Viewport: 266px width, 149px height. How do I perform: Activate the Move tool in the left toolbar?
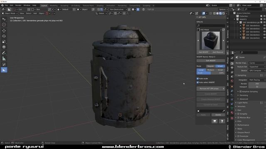pyautogui.click(x=4, y=31)
